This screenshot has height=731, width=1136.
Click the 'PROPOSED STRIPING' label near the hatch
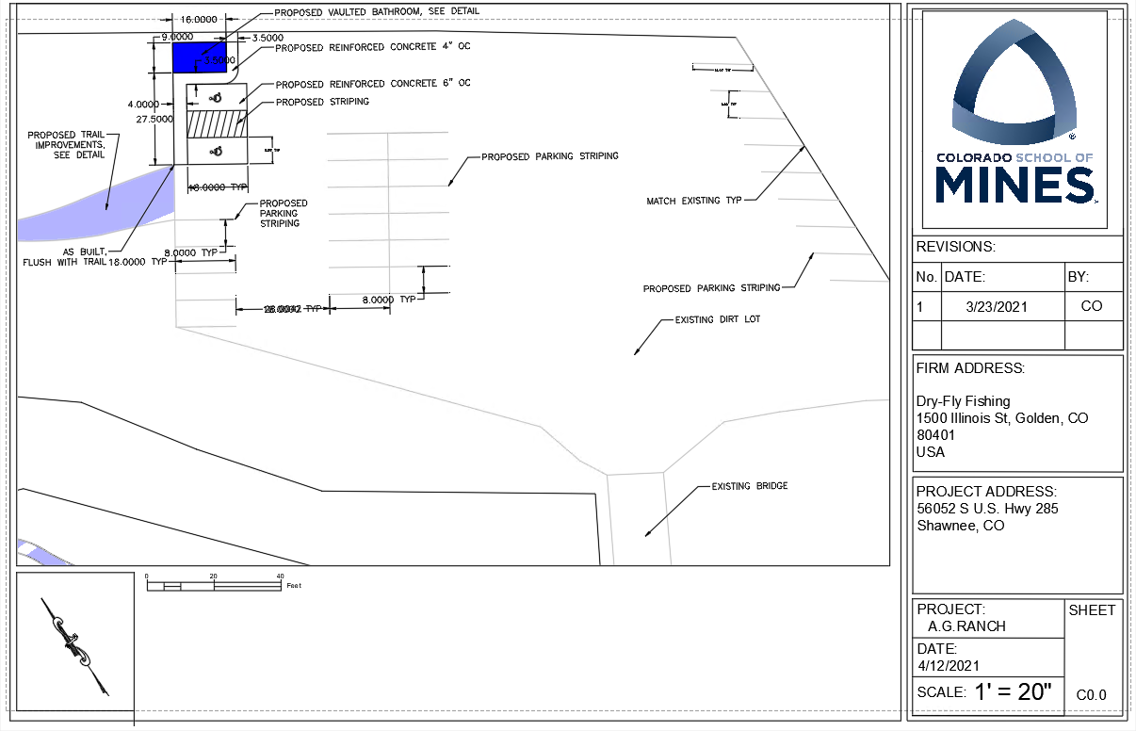pos(322,102)
